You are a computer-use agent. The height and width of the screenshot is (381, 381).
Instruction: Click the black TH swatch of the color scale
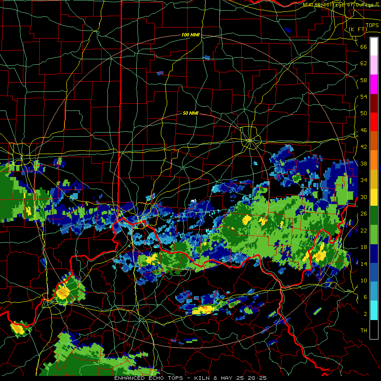click(374, 329)
